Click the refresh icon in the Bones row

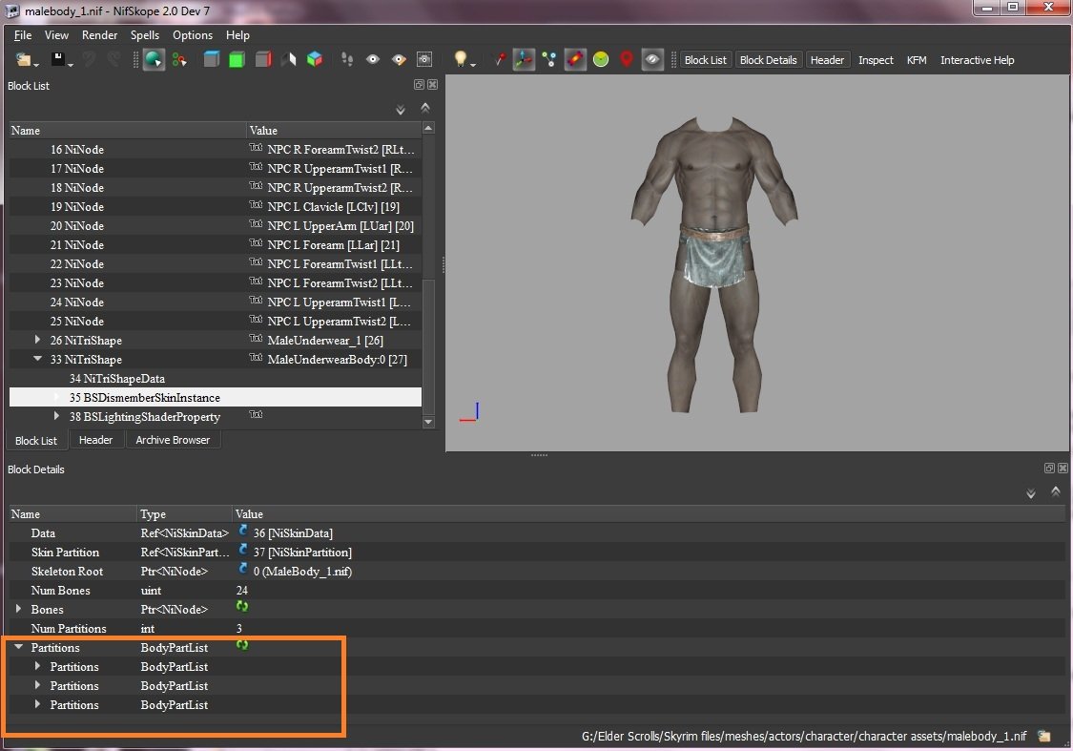pyautogui.click(x=242, y=607)
